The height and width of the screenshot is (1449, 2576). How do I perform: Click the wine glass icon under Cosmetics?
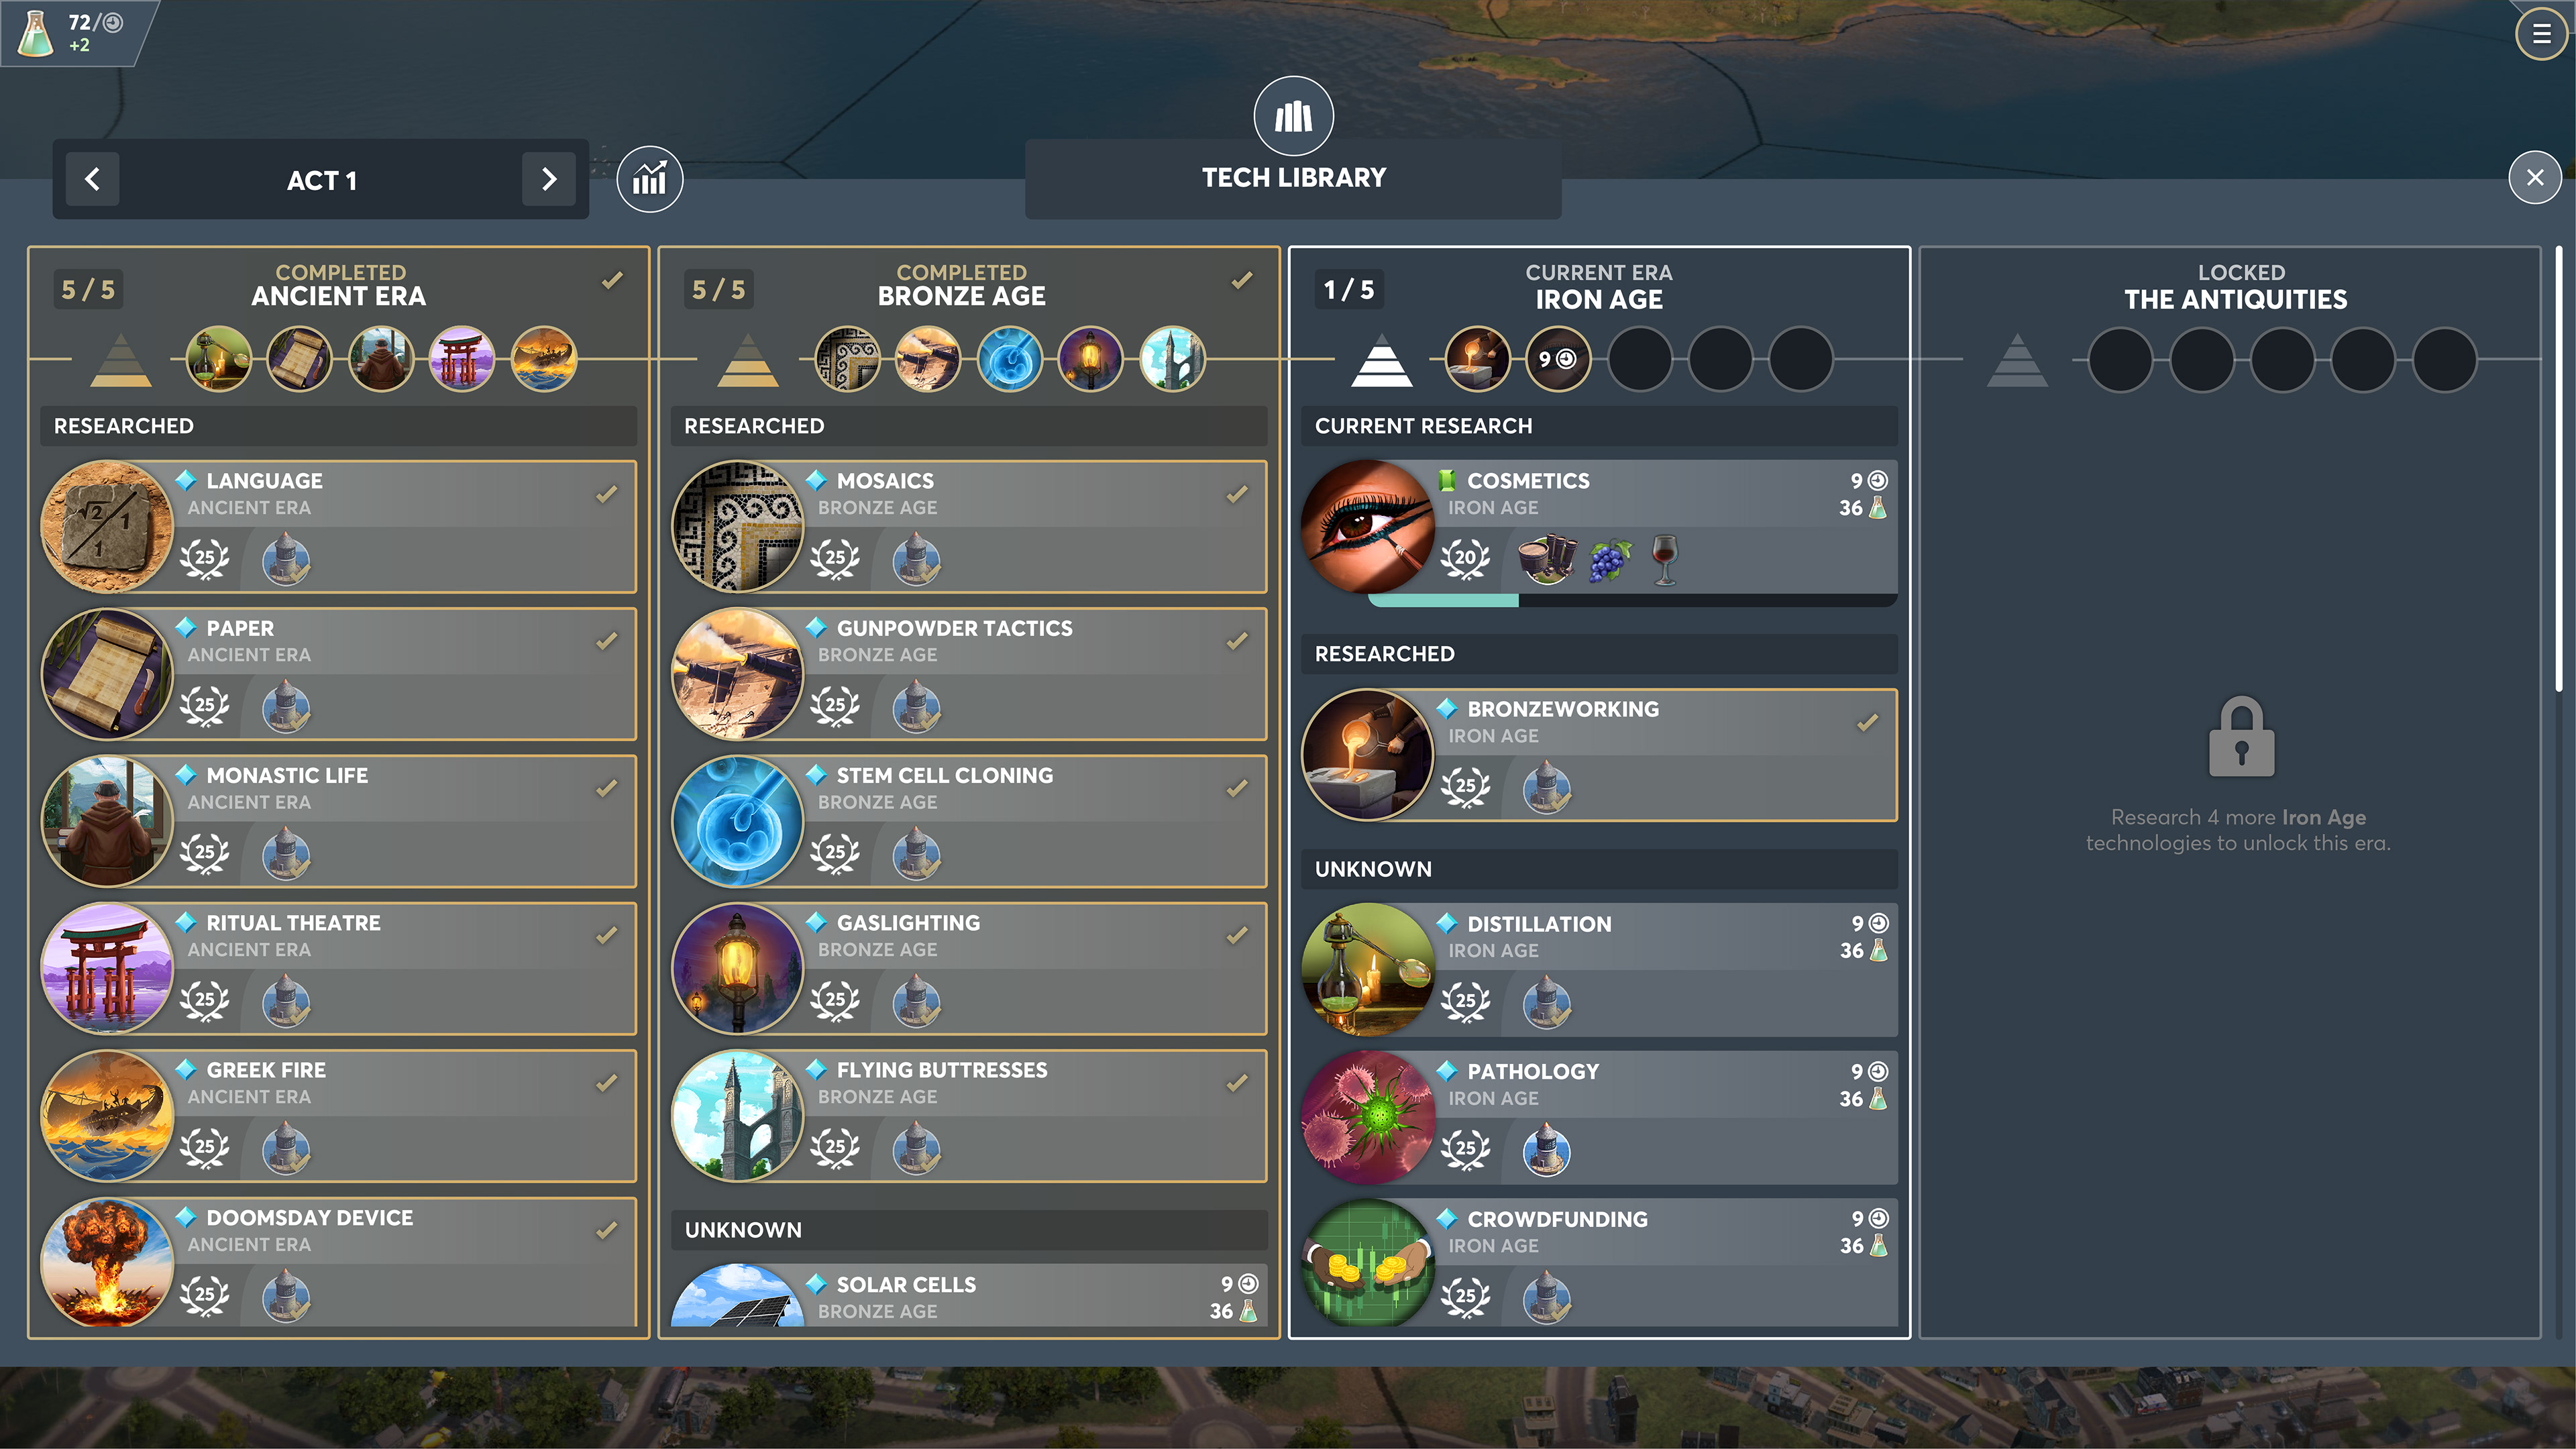pos(1665,559)
